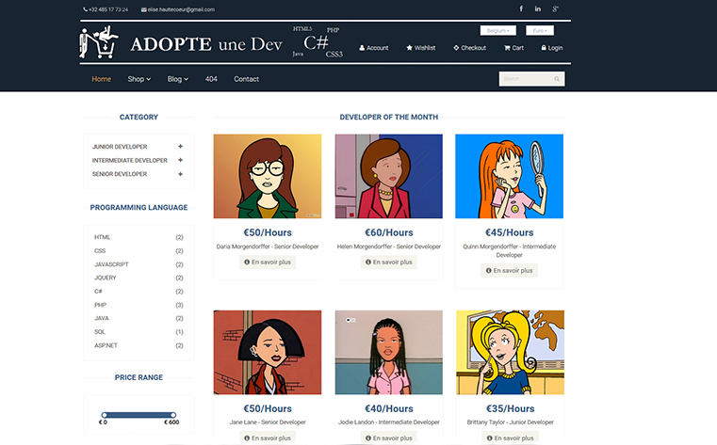Click the price range slider bar
This screenshot has height=445, width=717.
point(139,415)
